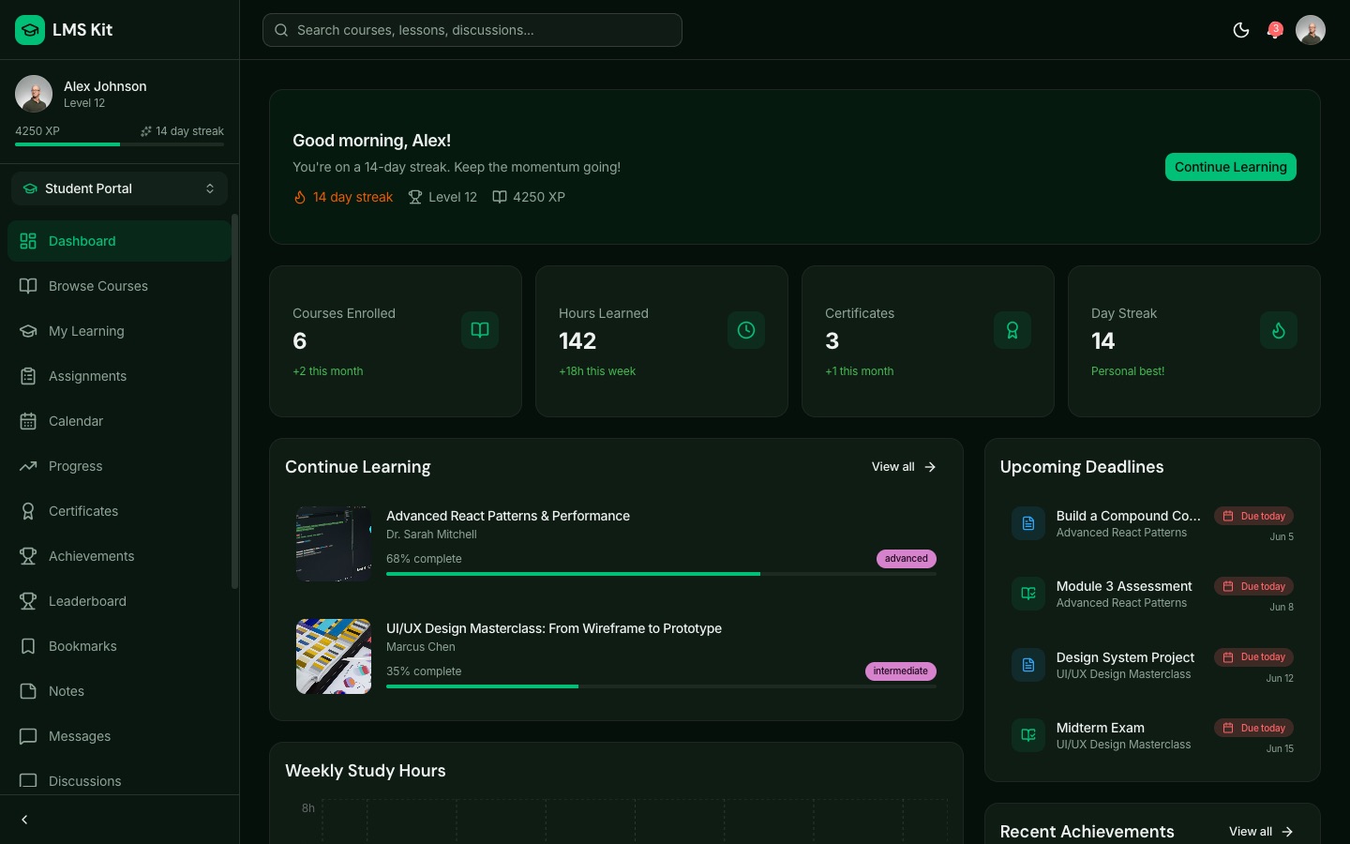Select My Learning in the sidebar
Viewport: 1350px width, 844px height.
click(x=119, y=331)
